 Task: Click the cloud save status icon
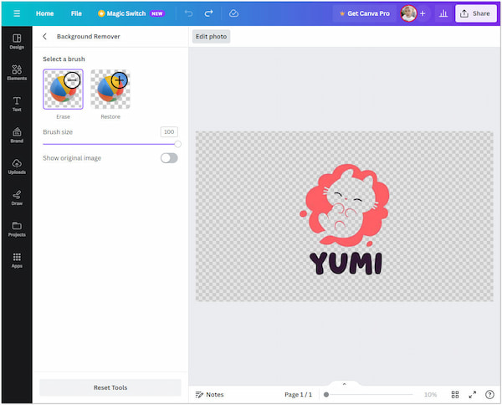pyautogui.click(x=233, y=13)
